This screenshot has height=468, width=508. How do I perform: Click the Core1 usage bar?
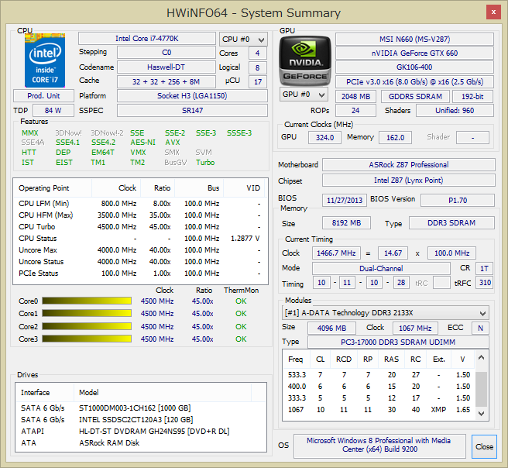point(87,313)
